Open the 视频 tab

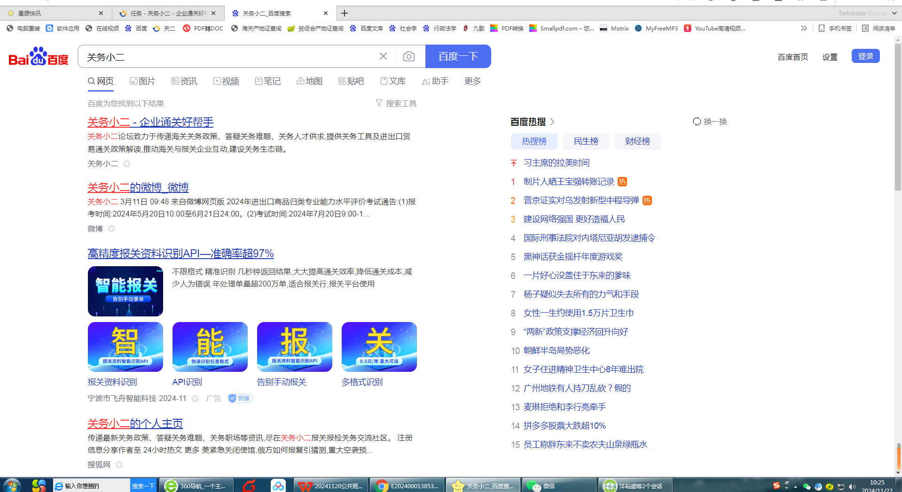click(226, 81)
